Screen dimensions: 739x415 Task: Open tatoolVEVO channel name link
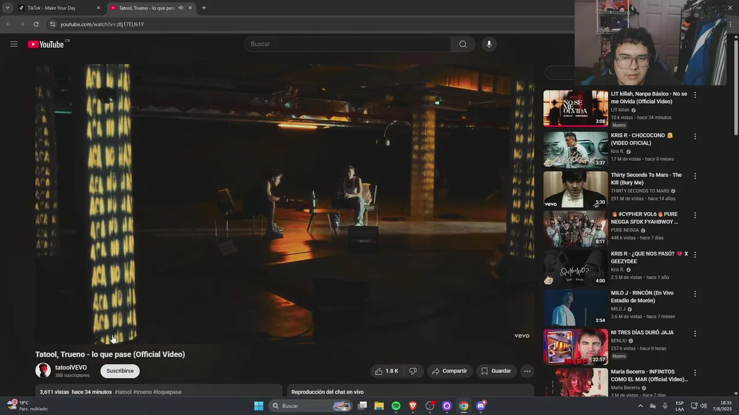tap(71, 367)
